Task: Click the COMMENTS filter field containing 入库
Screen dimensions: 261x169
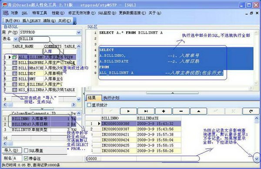Action: [x=53, y=52]
